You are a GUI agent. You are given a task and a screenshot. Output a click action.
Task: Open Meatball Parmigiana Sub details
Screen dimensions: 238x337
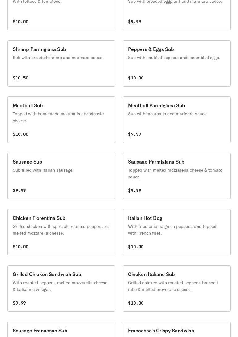(x=176, y=120)
